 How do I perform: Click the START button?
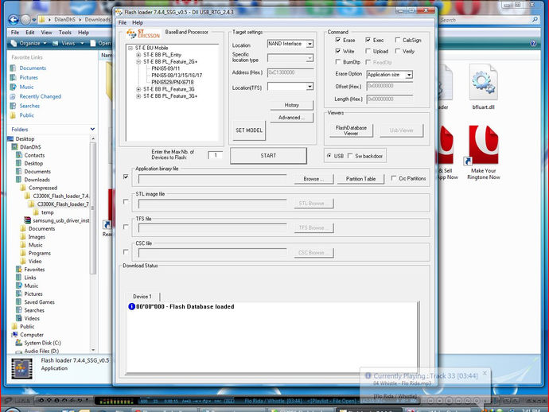click(x=268, y=156)
